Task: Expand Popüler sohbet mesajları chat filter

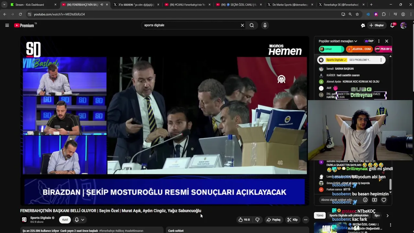Action: pyautogui.click(x=338, y=41)
